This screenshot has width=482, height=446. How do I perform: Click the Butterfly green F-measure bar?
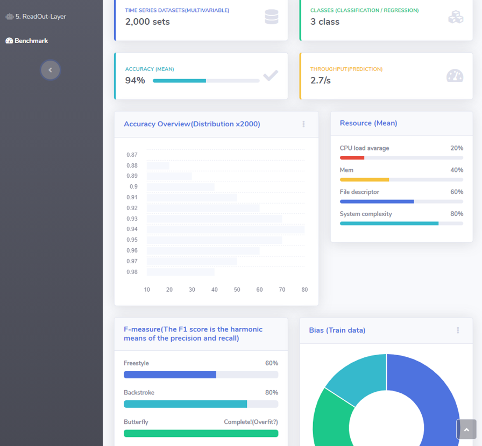tap(201, 434)
